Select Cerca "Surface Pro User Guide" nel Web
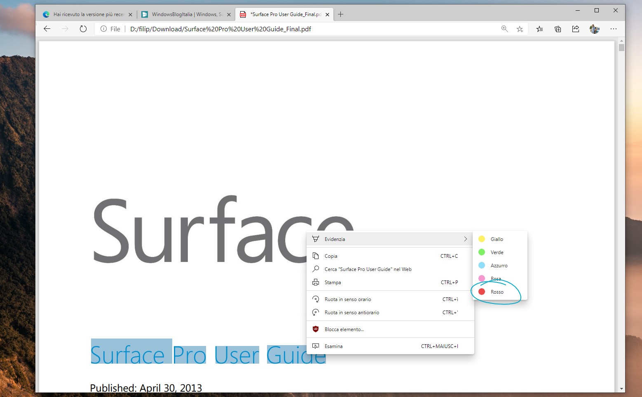The height and width of the screenshot is (397, 642). (390, 269)
